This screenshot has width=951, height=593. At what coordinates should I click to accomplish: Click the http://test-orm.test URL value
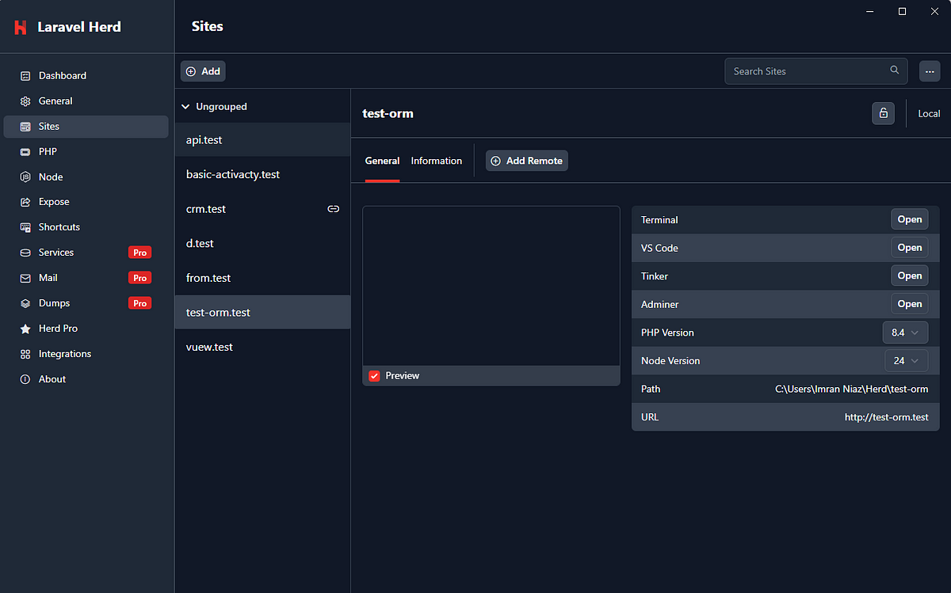click(886, 417)
